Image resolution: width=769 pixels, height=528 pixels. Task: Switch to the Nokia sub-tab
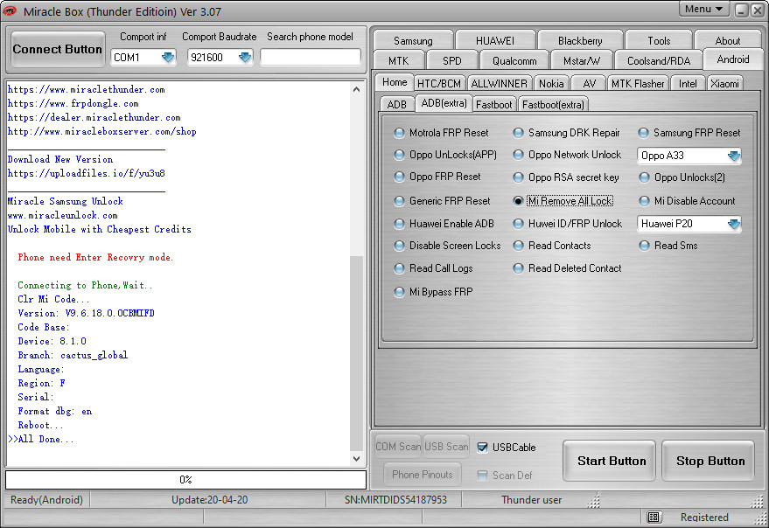[x=551, y=84]
